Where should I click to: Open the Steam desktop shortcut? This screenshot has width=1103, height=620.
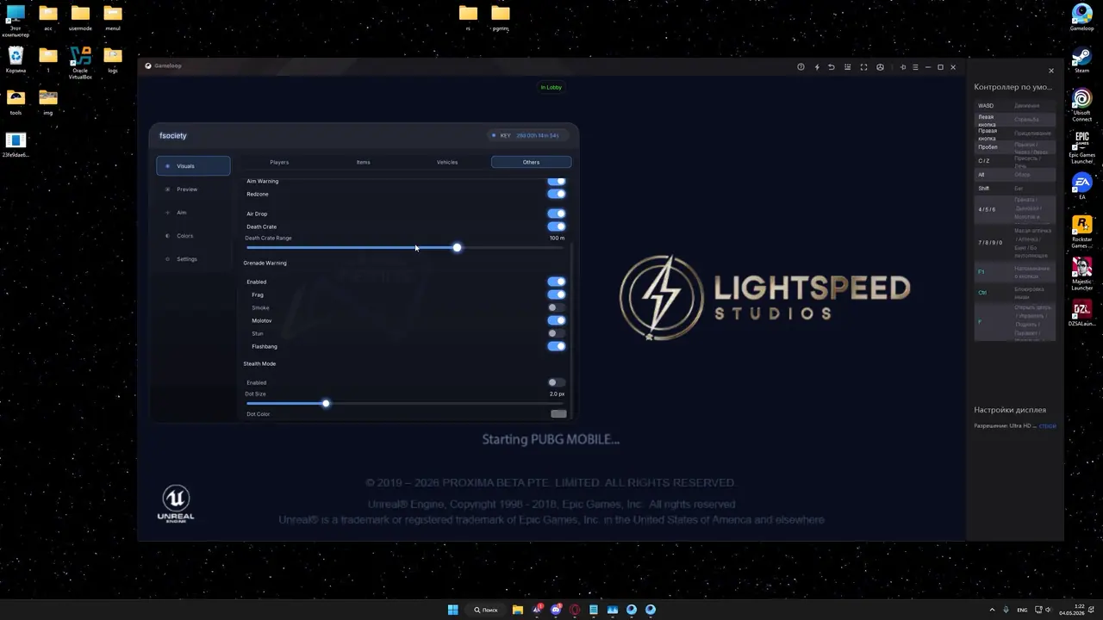coord(1081,59)
